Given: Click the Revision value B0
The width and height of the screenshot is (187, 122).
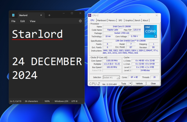Looking at the screenshot, I should click(x=153, y=47).
